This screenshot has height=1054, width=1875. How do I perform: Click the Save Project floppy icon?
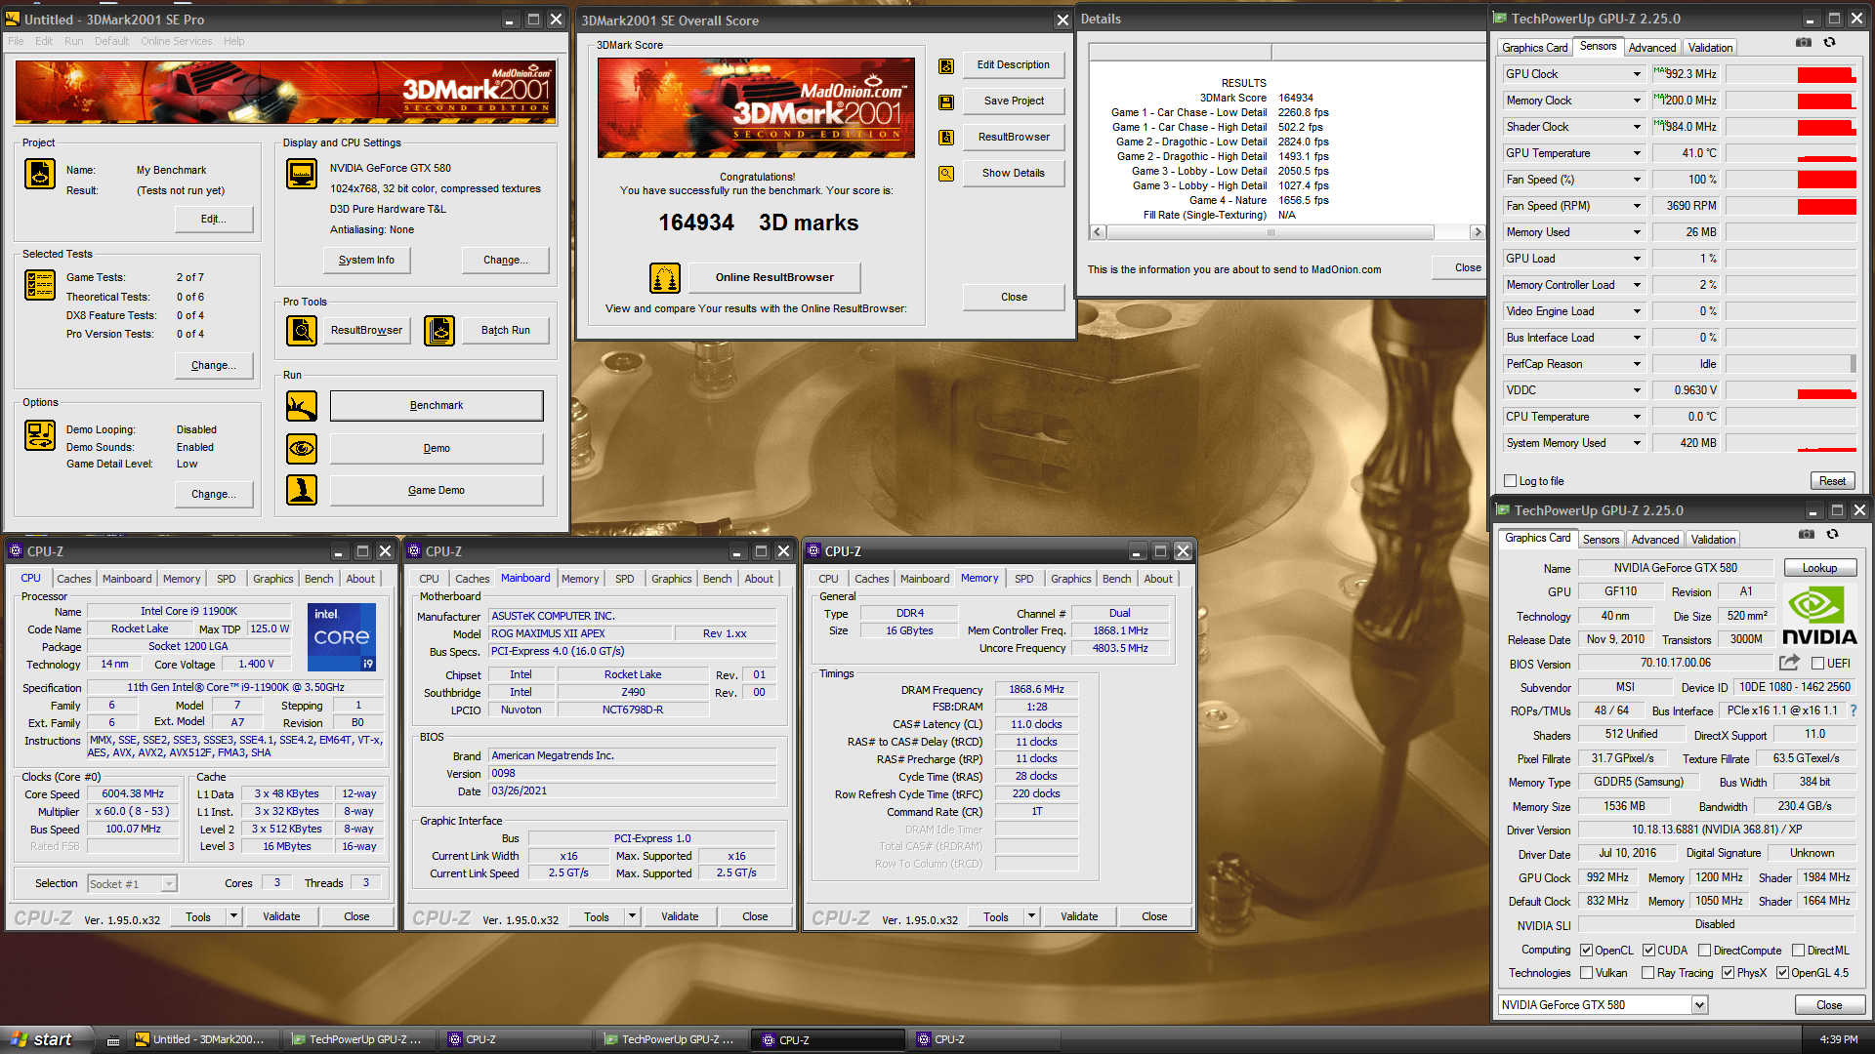[x=946, y=101]
